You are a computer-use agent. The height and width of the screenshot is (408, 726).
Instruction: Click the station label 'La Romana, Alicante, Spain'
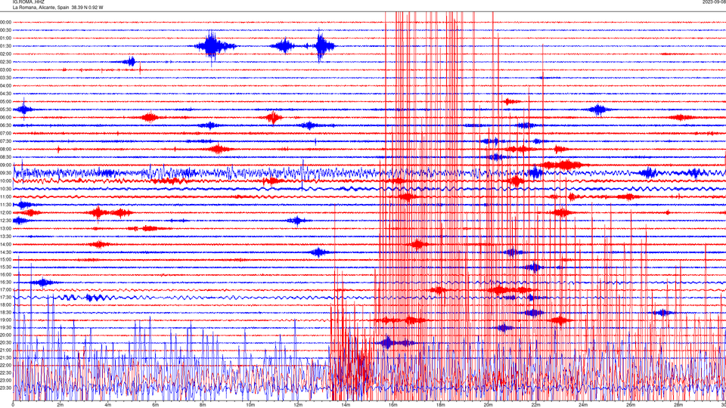click(x=41, y=8)
